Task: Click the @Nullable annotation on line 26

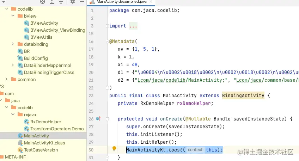Action: pyautogui.click(x=198, y=119)
